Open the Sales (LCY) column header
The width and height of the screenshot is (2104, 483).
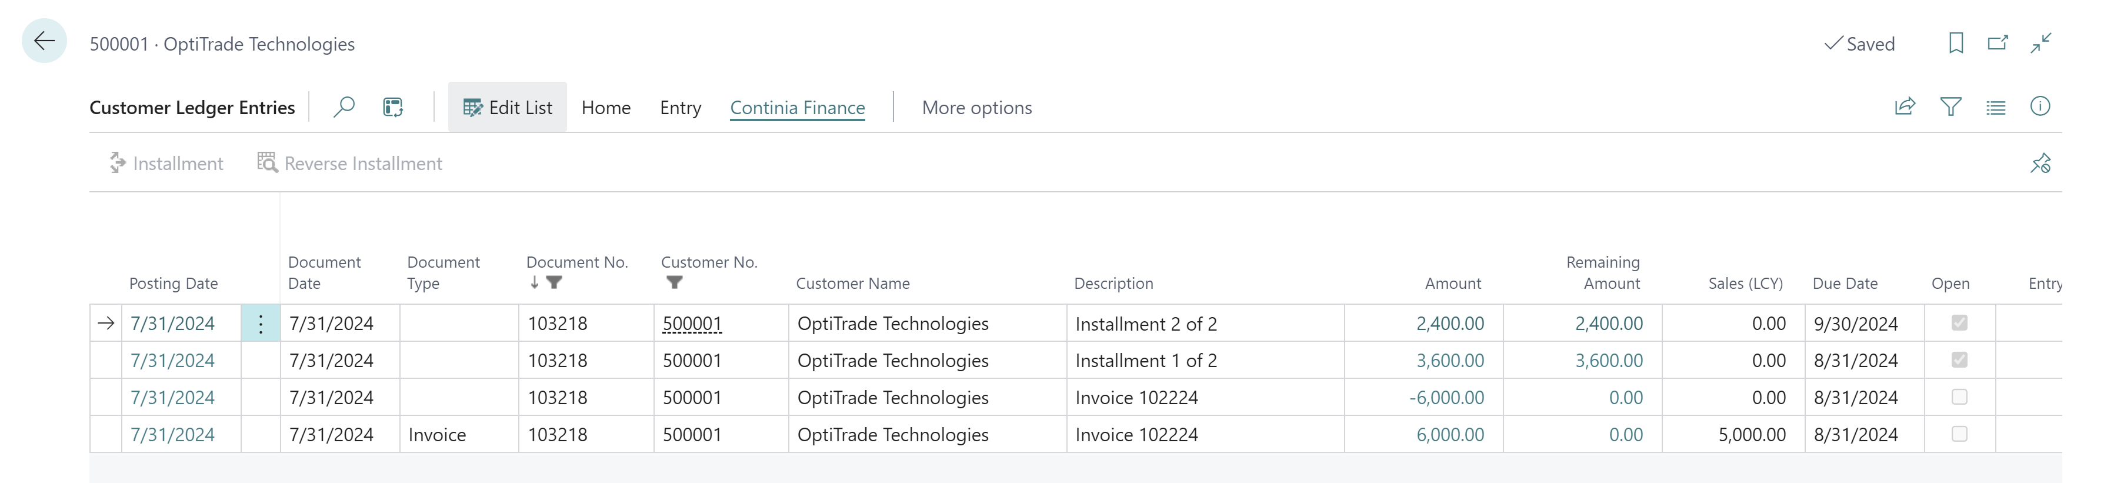pos(1745,284)
